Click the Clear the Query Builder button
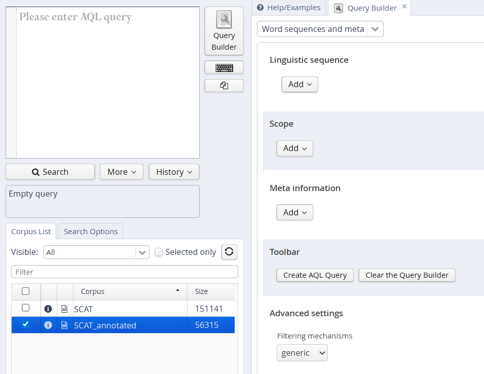This screenshot has width=484, height=374. point(407,275)
